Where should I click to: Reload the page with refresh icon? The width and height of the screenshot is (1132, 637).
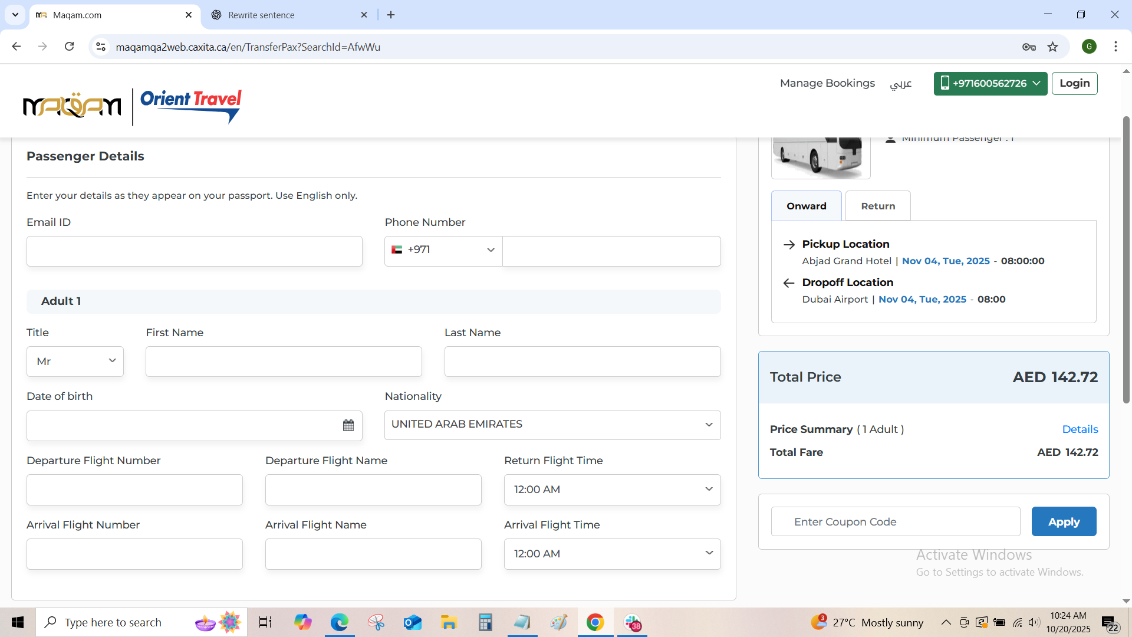[70, 47]
